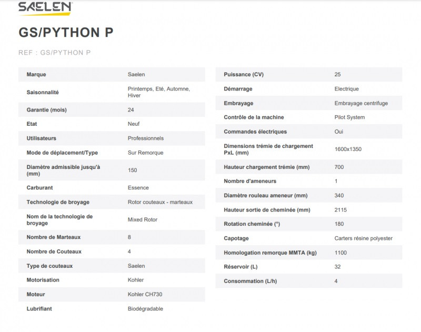Click the Sur Remorque value

click(146, 153)
